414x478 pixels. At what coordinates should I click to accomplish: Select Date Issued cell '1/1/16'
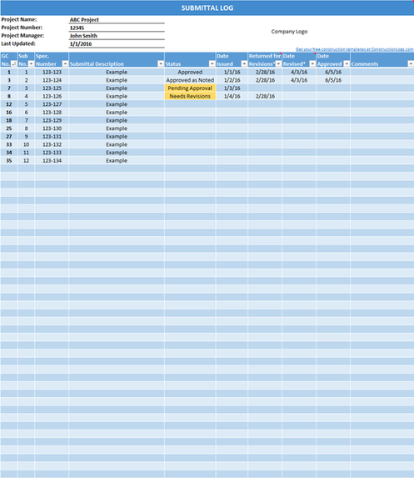[232, 73]
